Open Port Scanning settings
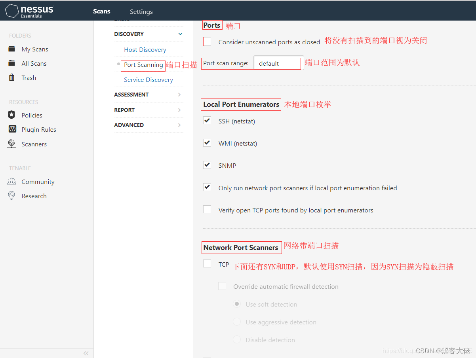The height and width of the screenshot is (358, 476). tap(143, 65)
